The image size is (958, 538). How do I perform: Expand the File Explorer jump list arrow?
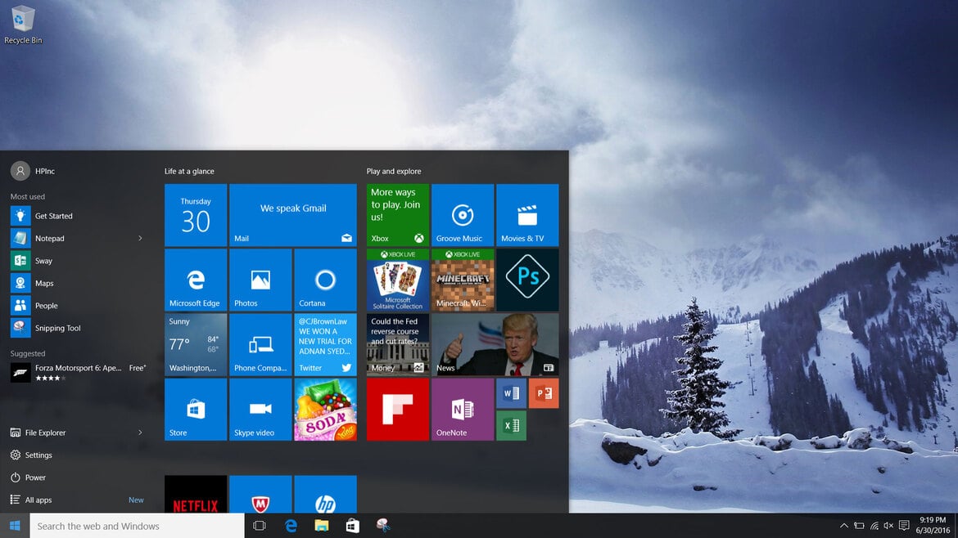tap(140, 433)
